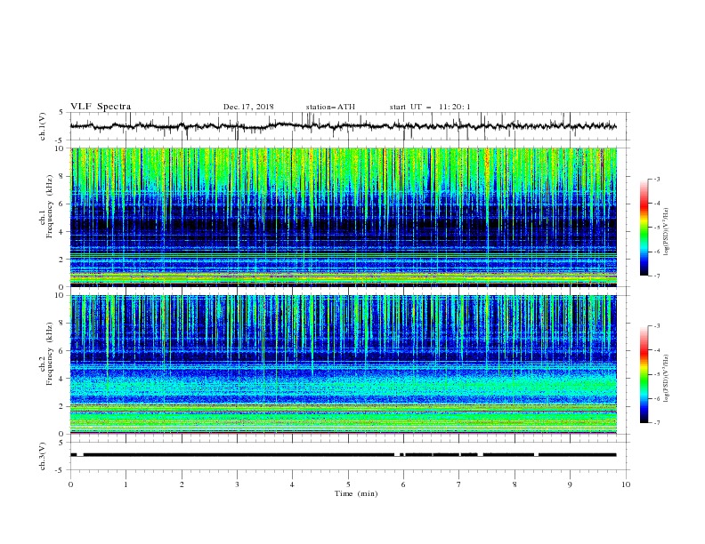Click time axis tick label "1"
Screen dimensions: 705x544
(x=126, y=484)
